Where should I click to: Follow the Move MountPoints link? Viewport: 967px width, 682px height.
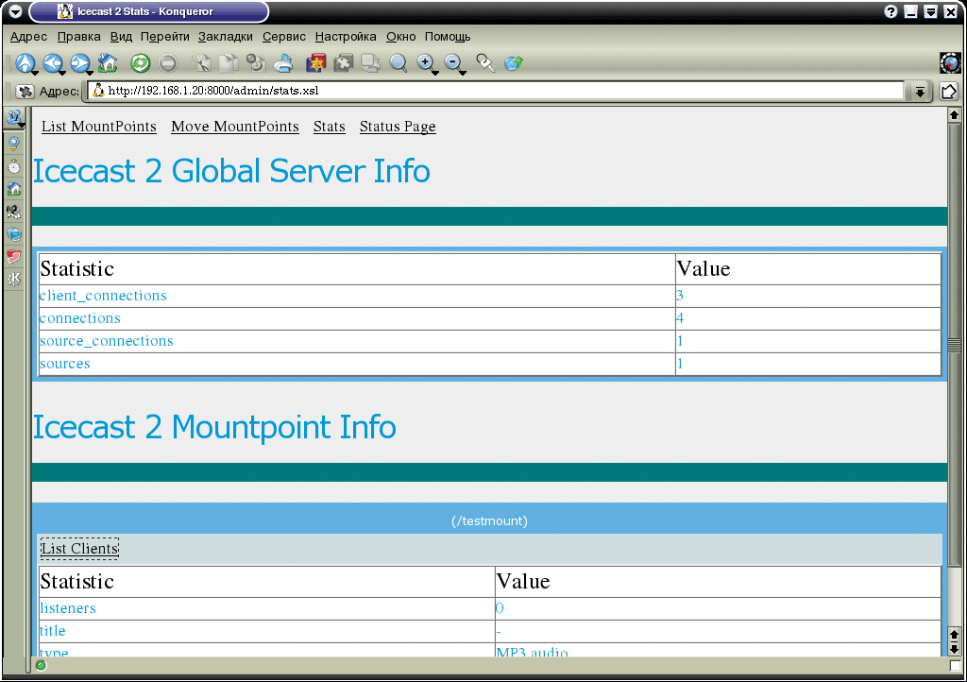pyautogui.click(x=235, y=127)
